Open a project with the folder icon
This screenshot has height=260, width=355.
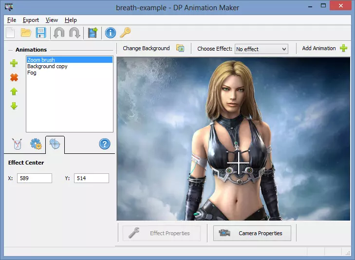click(26, 33)
